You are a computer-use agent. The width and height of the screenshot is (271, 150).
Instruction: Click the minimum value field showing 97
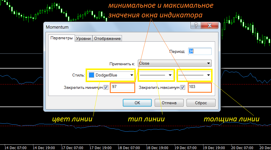123,87
